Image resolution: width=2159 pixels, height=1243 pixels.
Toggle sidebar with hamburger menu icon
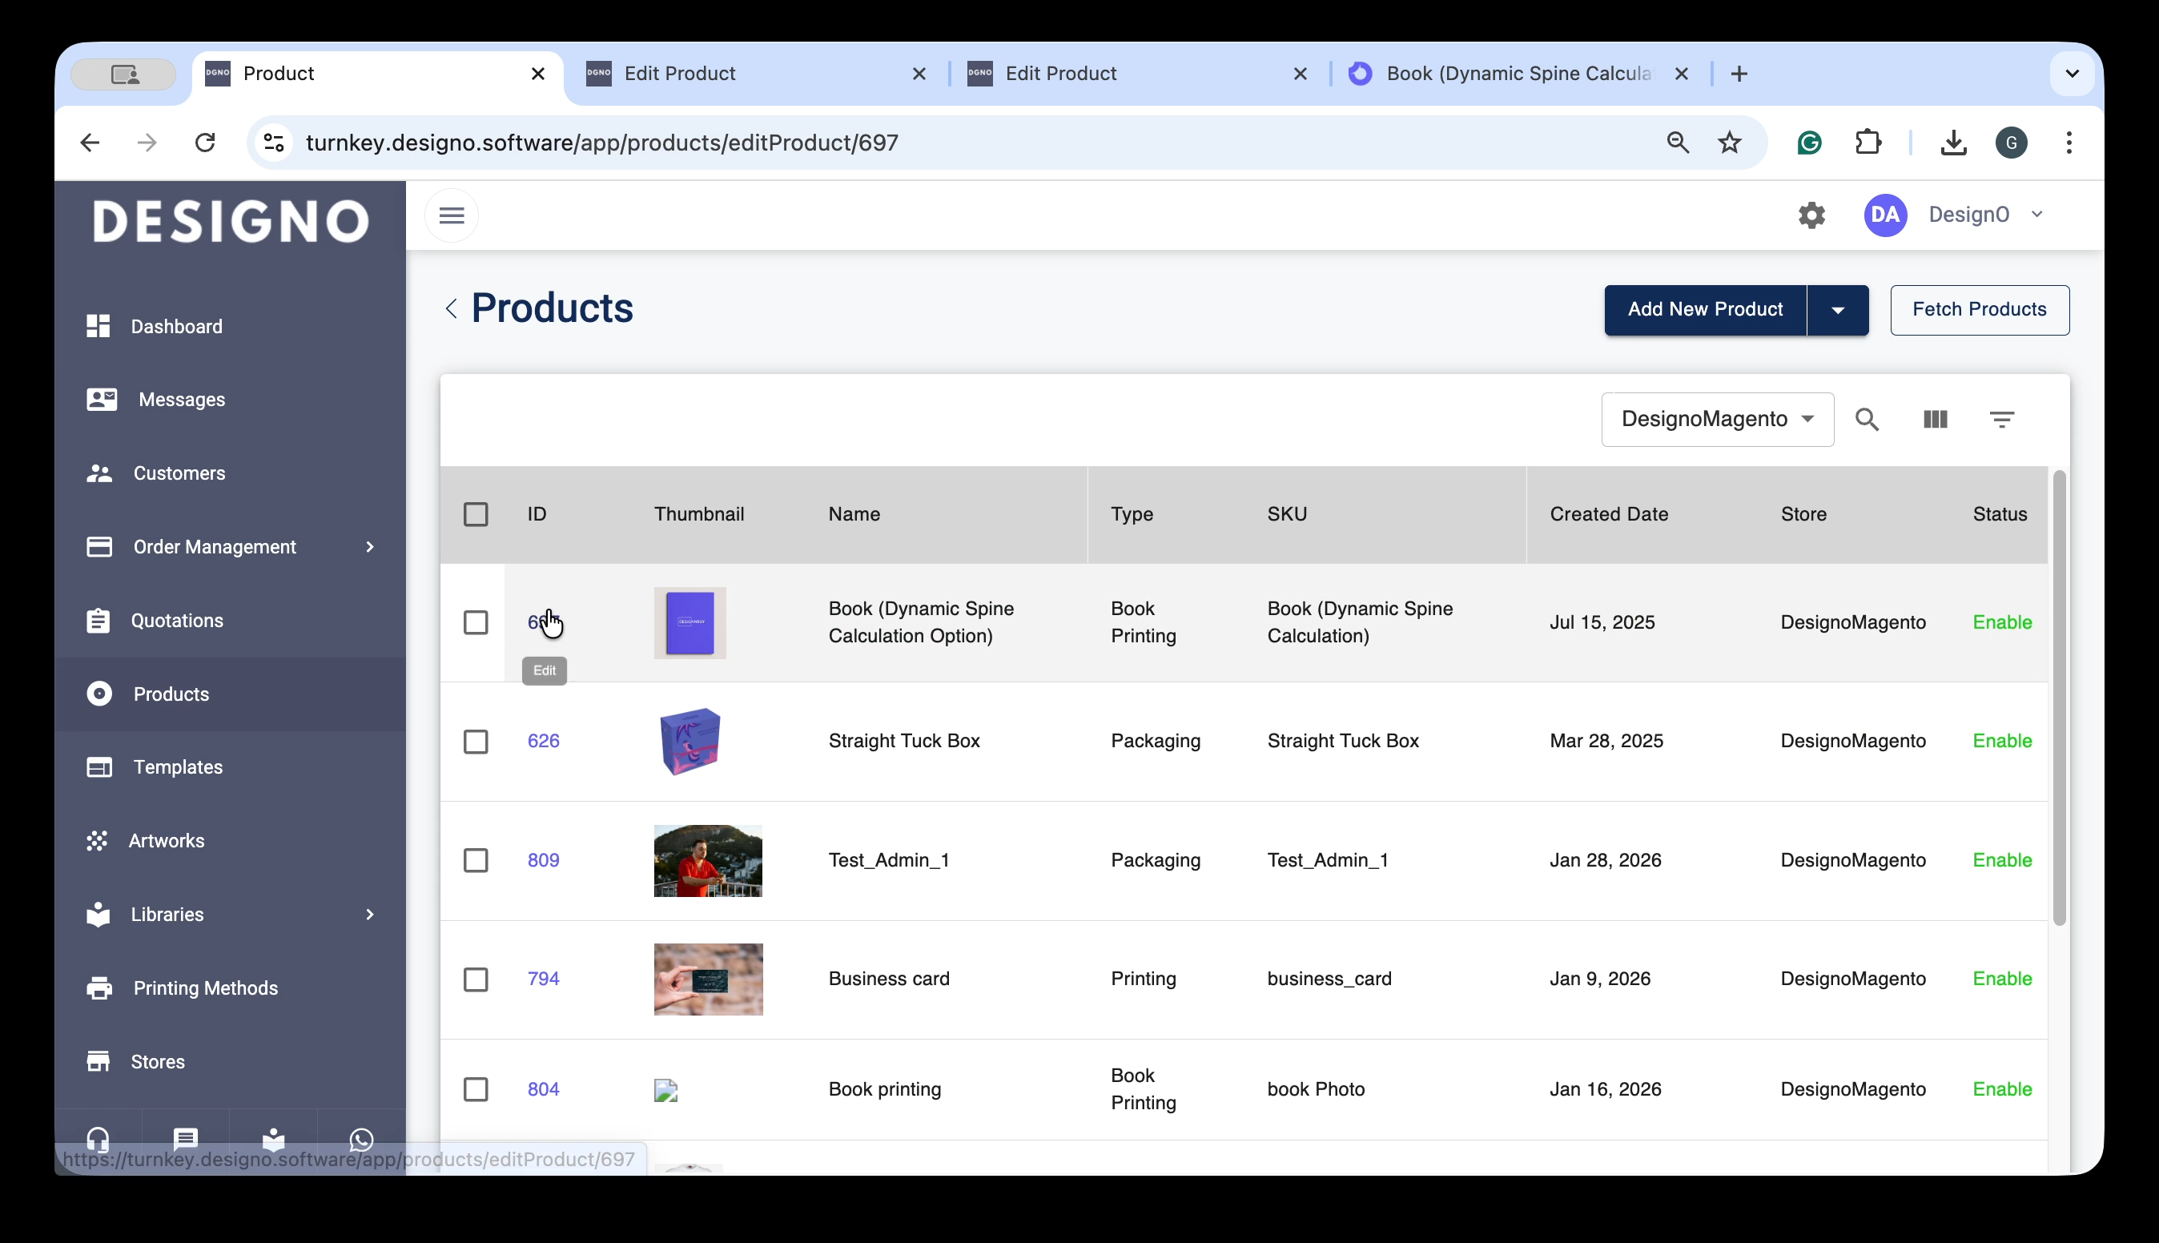click(x=452, y=215)
